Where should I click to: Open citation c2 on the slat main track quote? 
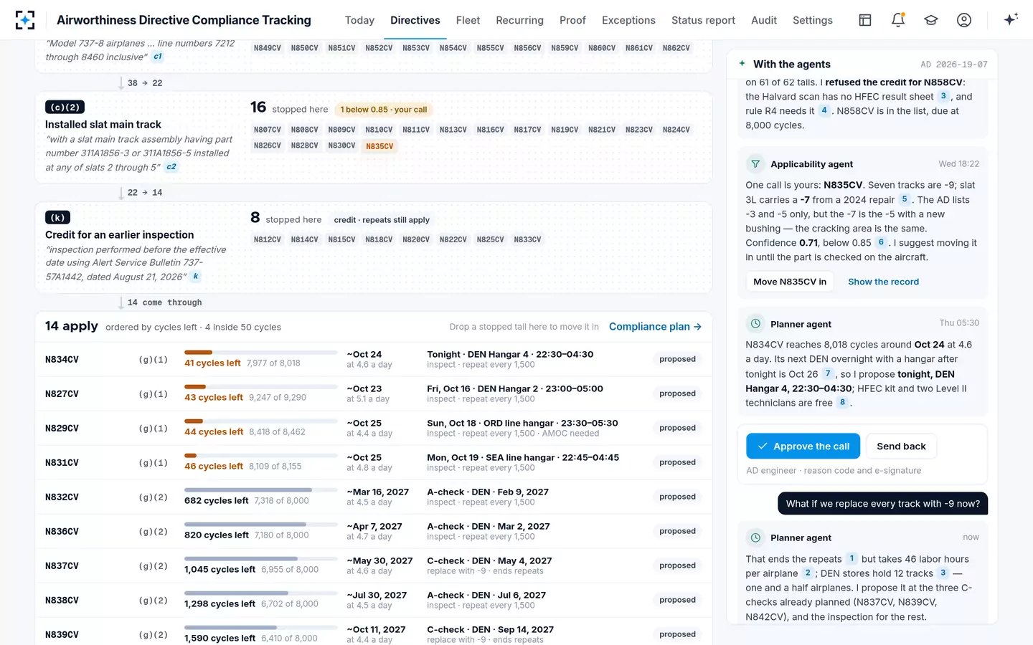171,167
